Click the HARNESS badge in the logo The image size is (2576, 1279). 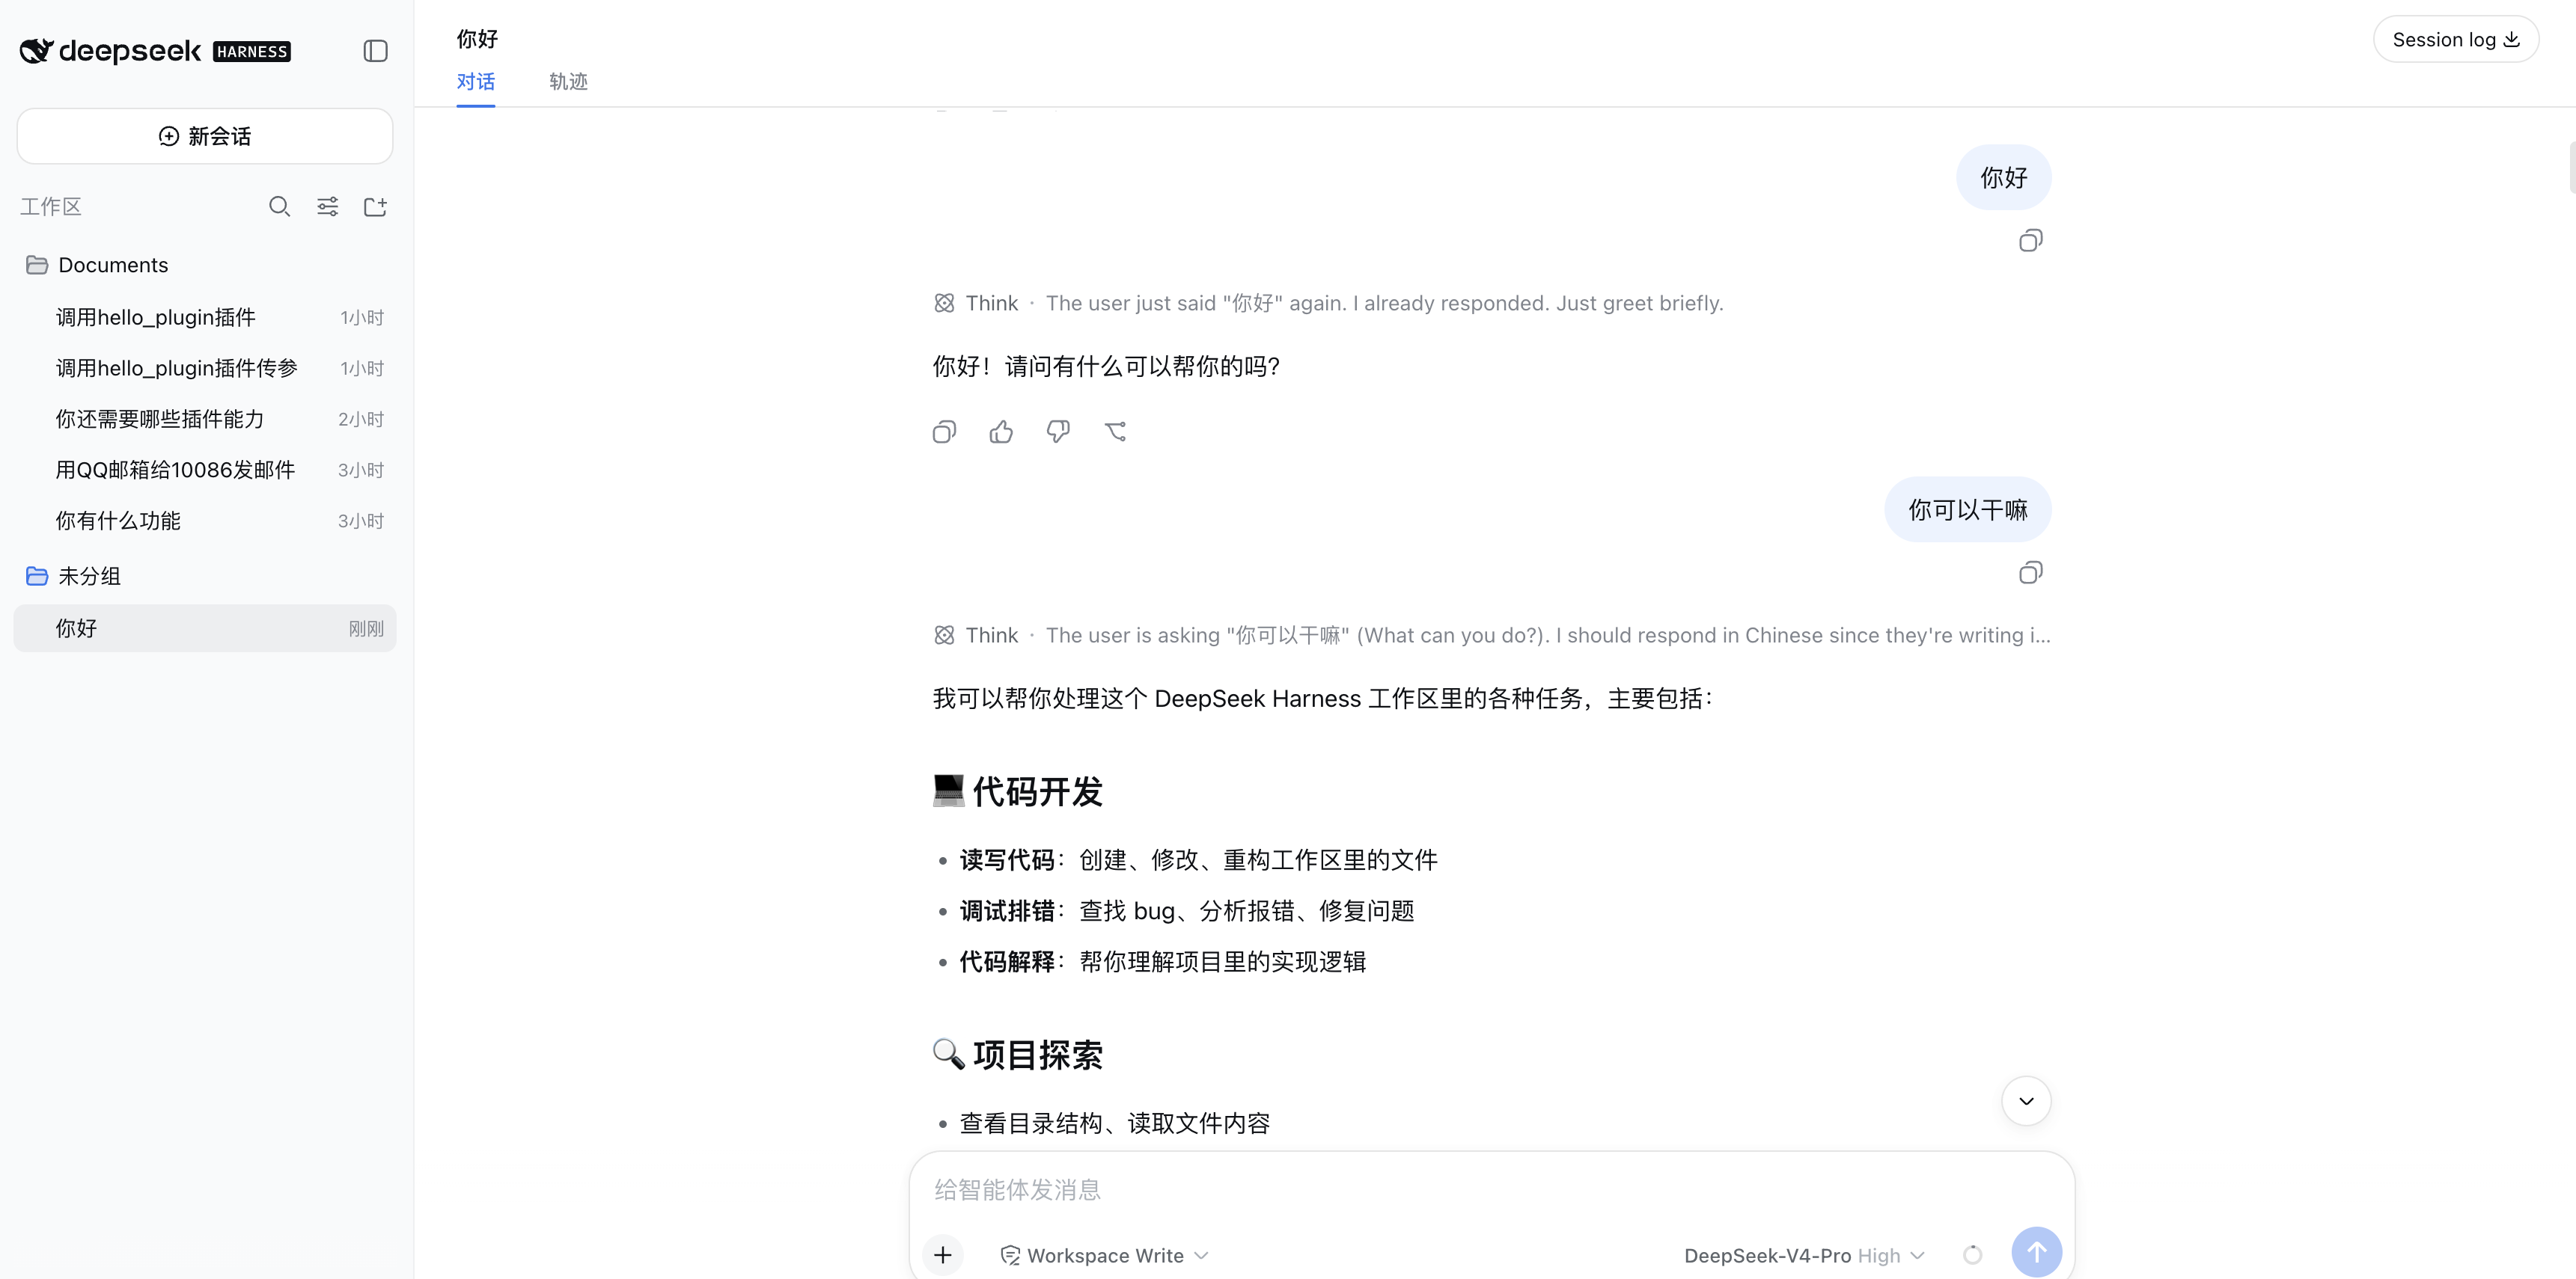point(252,52)
